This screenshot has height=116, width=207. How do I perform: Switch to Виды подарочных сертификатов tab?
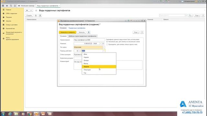click(x=48, y=6)
